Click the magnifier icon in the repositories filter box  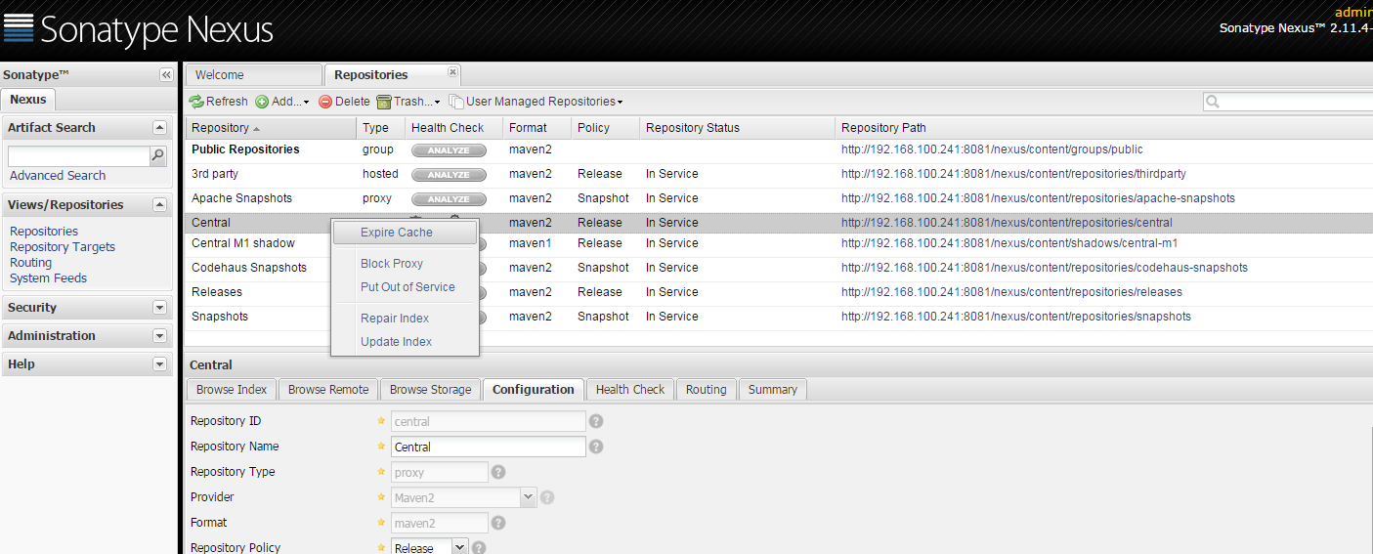point(1213,102)
